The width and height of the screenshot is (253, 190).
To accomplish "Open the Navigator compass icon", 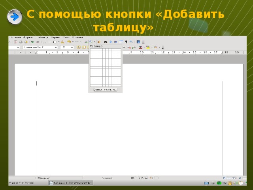I will pyautogui.click(x=111, y=42).
